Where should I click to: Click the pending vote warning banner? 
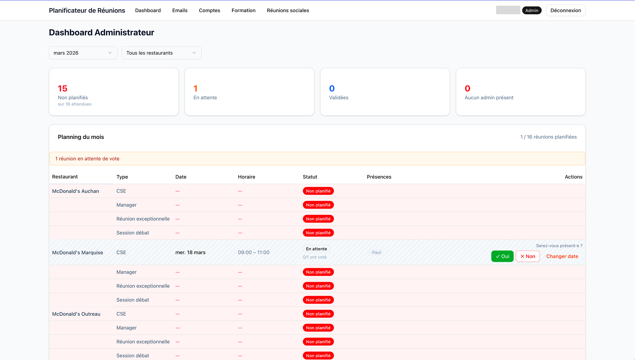(x=317, y=159)
